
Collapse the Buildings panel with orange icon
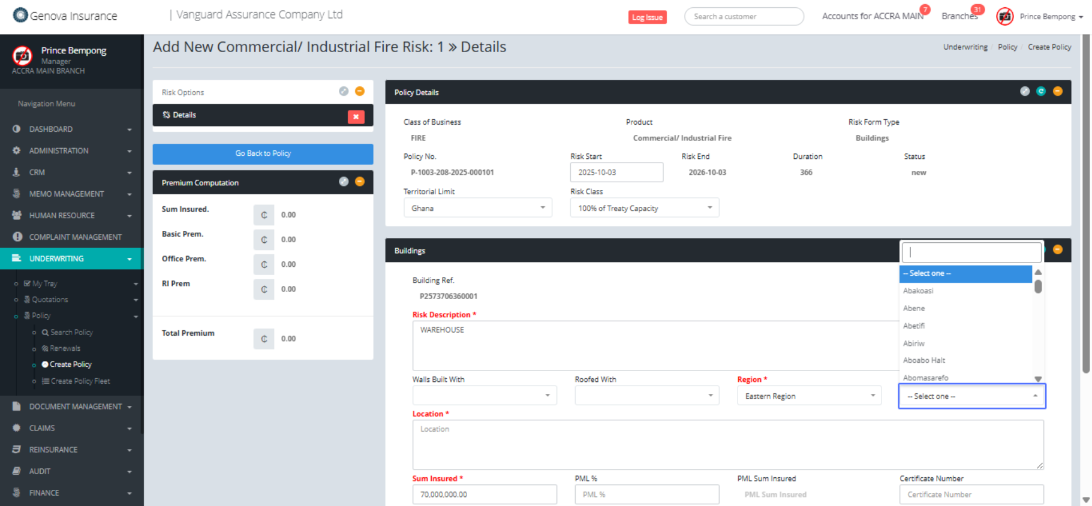click(1057, 249)
